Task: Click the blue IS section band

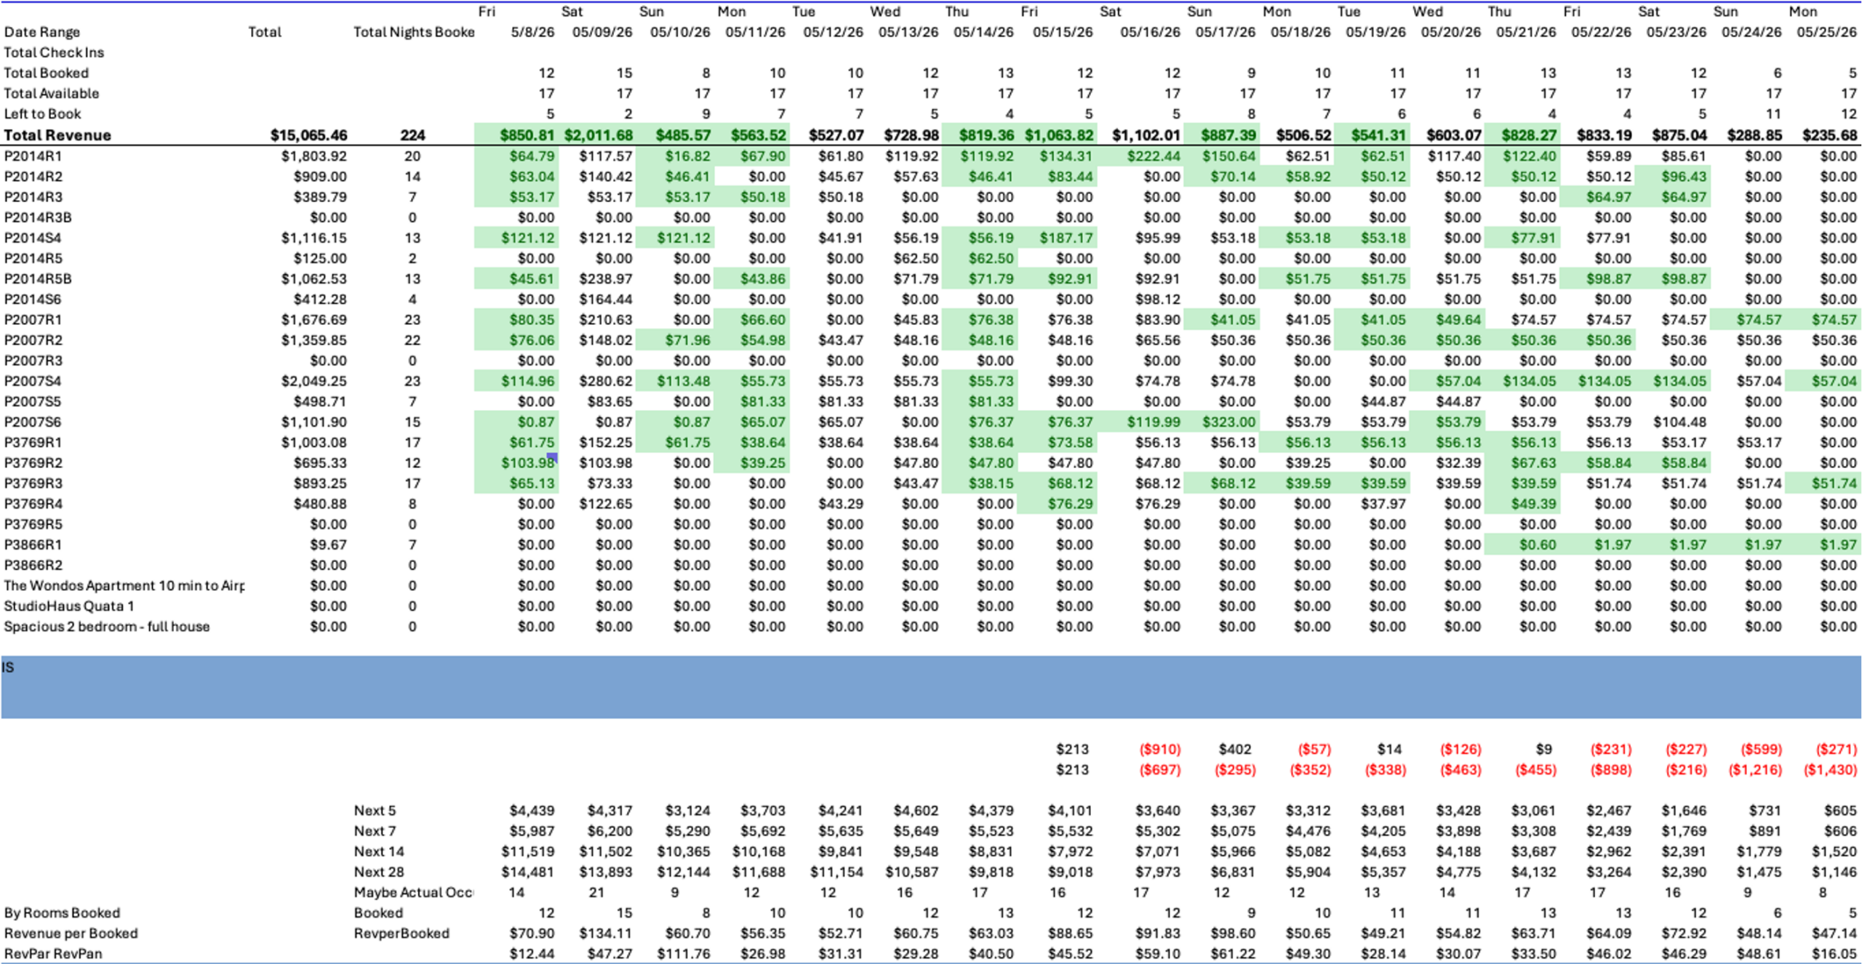Action: [931, 687]
